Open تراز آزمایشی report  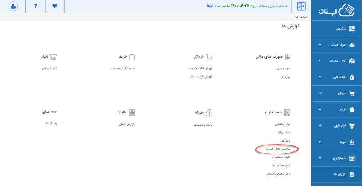282,124
